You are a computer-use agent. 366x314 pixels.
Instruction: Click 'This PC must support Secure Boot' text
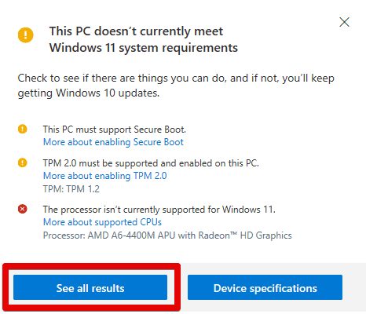115,130
